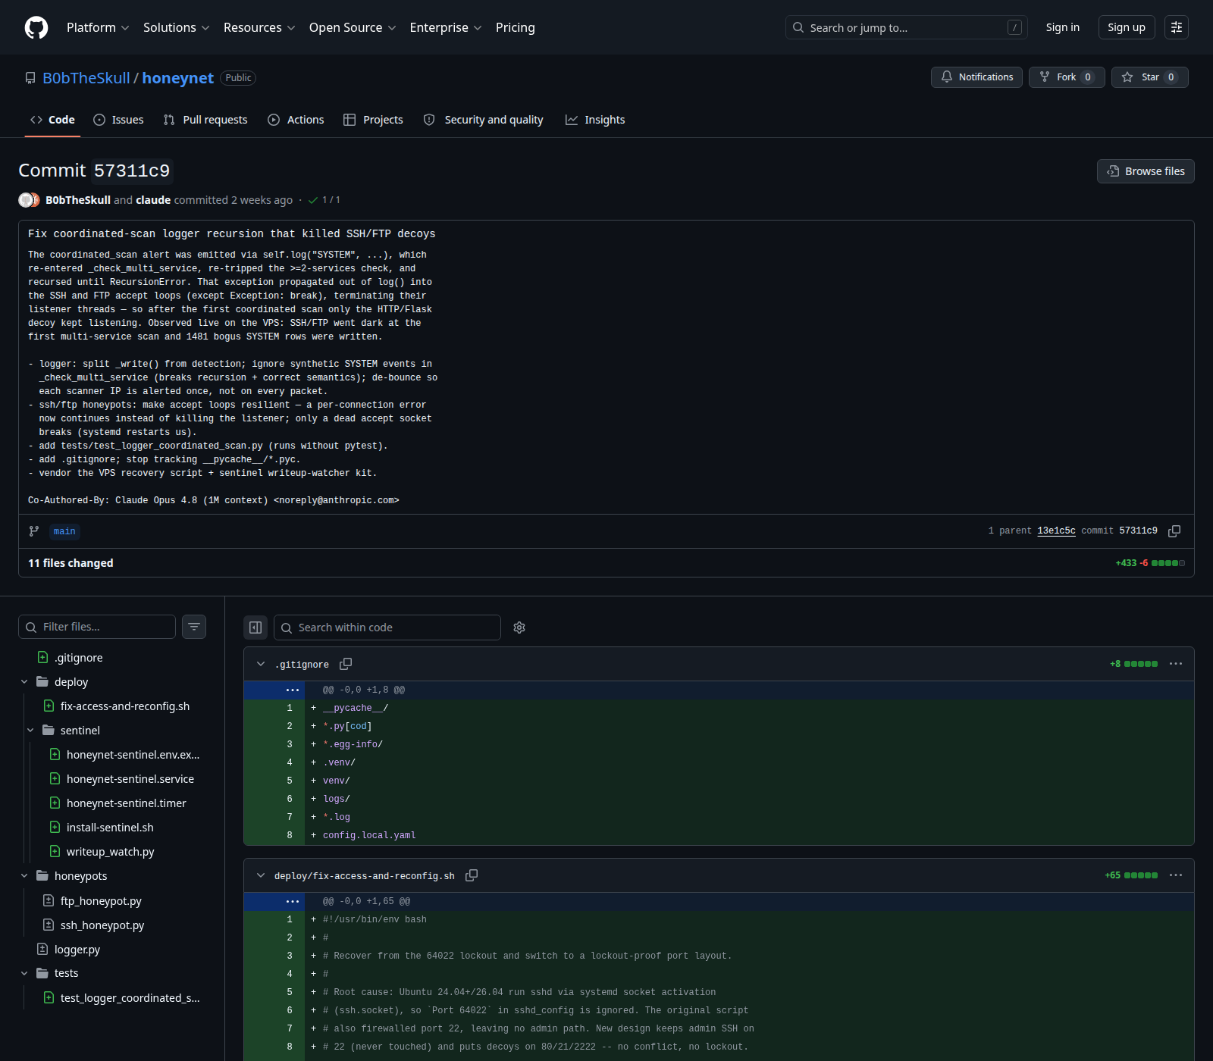Open the Open Source dropdown menu
Viewport: 1213px width, 1061px height.
coord(353,27)
